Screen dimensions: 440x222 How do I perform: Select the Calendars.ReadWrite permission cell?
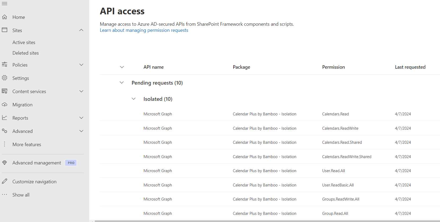340,128
